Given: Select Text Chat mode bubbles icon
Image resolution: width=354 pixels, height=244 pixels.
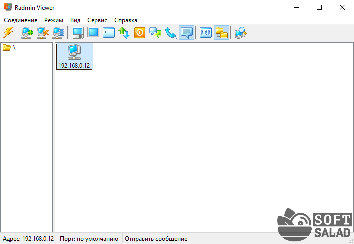Looking at the screenshot, I should point(155,33).
